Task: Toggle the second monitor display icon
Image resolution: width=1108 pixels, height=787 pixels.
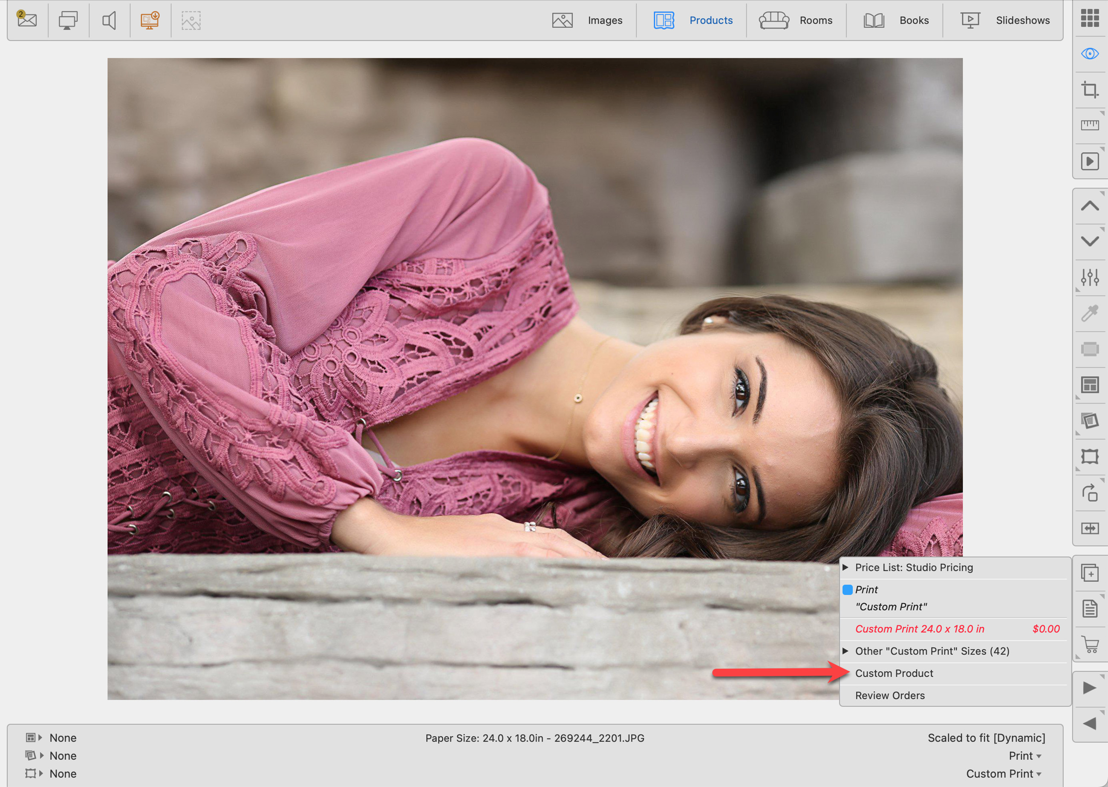Action: (68, 20)
